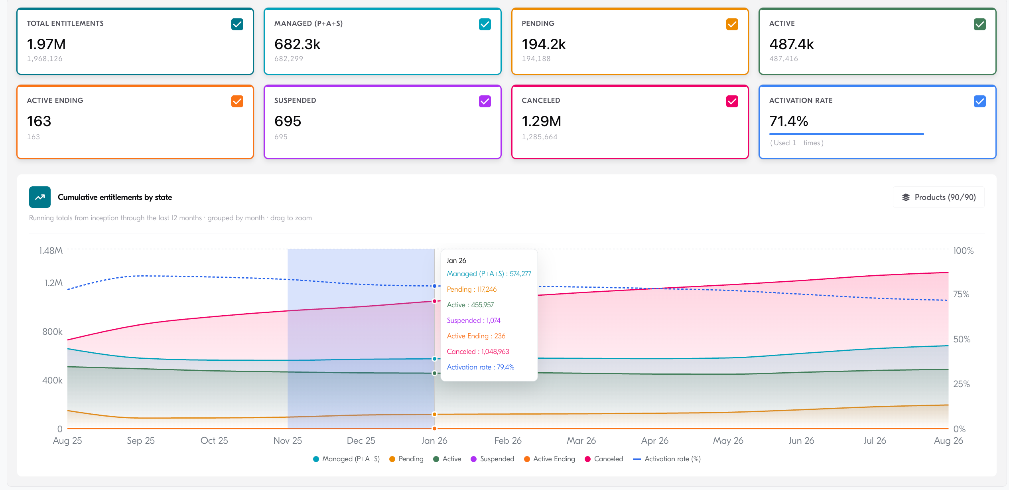Screen dimensions: 1009x490
Task: Click the 487.4k active value
Action: [792, 44]
